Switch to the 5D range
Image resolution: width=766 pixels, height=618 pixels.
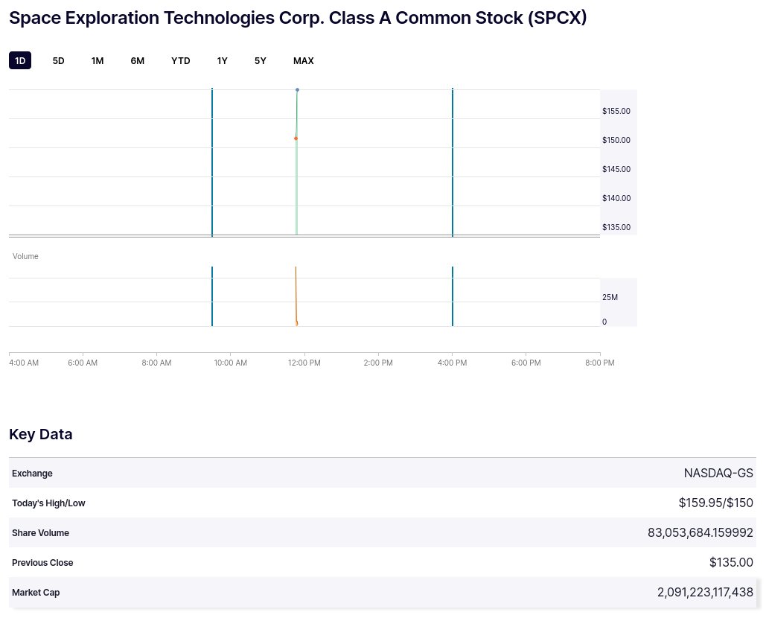point(58,60)
